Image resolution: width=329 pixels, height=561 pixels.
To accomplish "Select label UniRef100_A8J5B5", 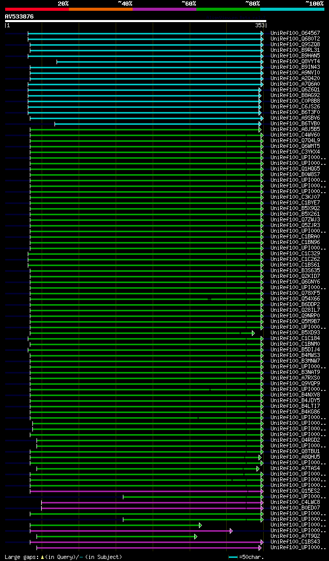I will [x=296, y=129].
